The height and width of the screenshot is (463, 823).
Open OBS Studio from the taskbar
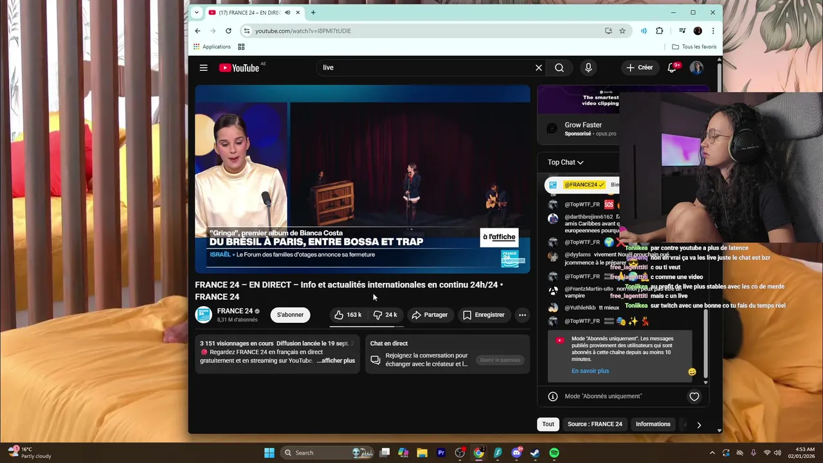coord(460,453)
